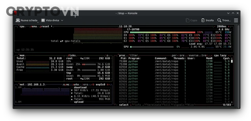Image resolution: width=251 pixels, height=121 pixels.
Task: Click the MemB column header
Action: click(x=209, y=58)
